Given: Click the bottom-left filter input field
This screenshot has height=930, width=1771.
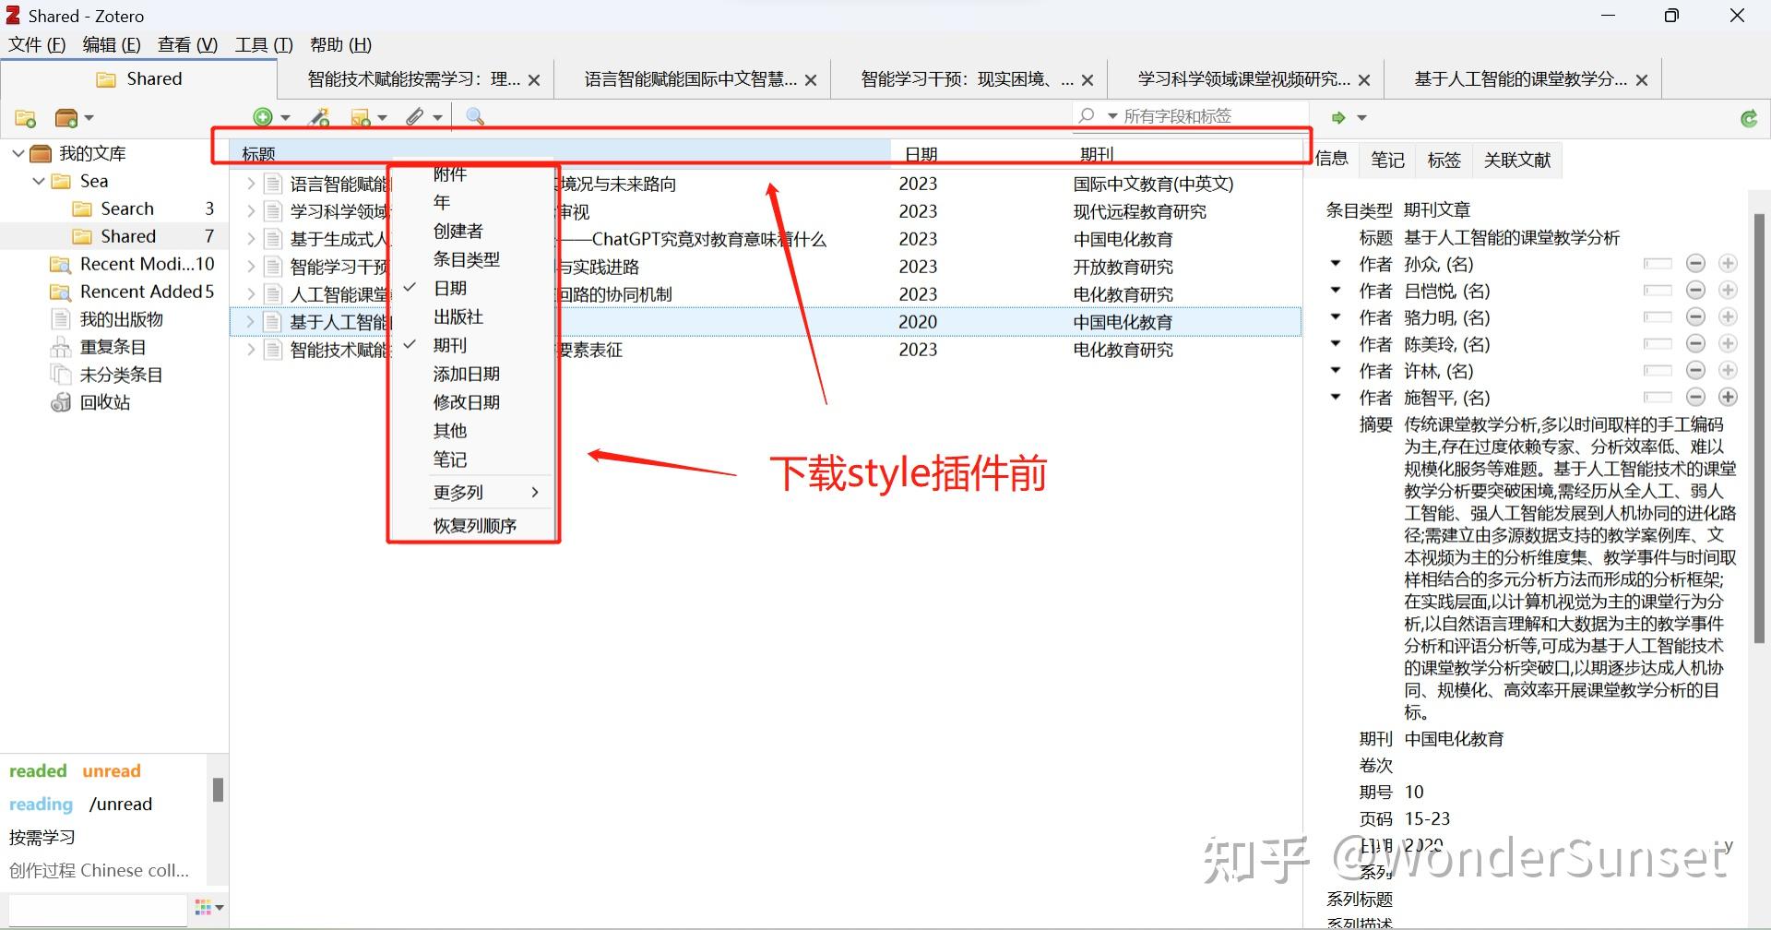Looking at the screenshot, I should (97, 909).
